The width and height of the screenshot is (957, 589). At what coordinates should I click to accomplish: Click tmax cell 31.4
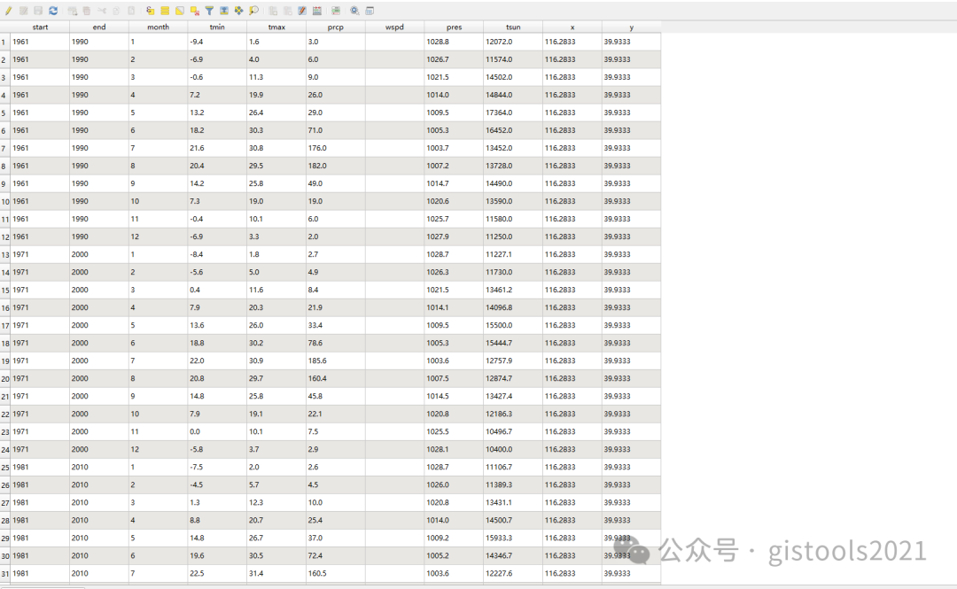coord(276,573)
